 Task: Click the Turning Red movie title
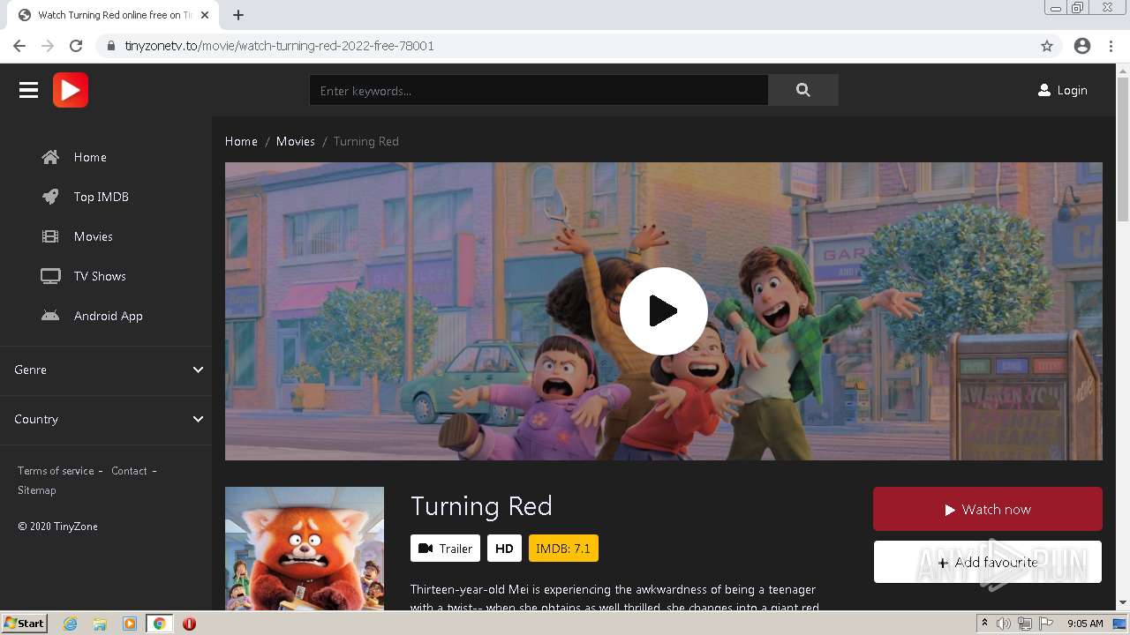pyautogui.click(x=481, y=505)
